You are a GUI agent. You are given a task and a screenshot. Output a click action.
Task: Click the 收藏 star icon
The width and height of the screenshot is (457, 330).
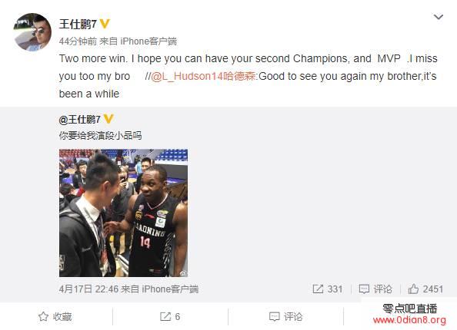point(43,317)
